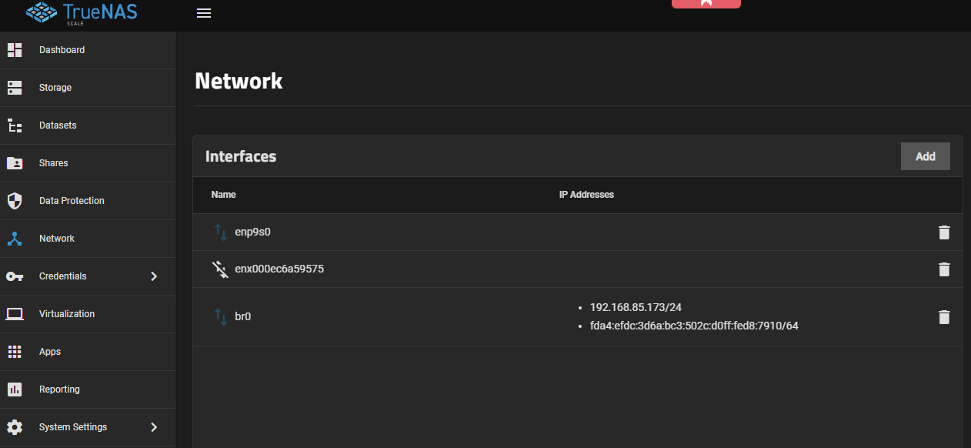This screenshot has height=448, width=971.
Task: Click the hamburger menu icon in header
Action: pos(204,13)
